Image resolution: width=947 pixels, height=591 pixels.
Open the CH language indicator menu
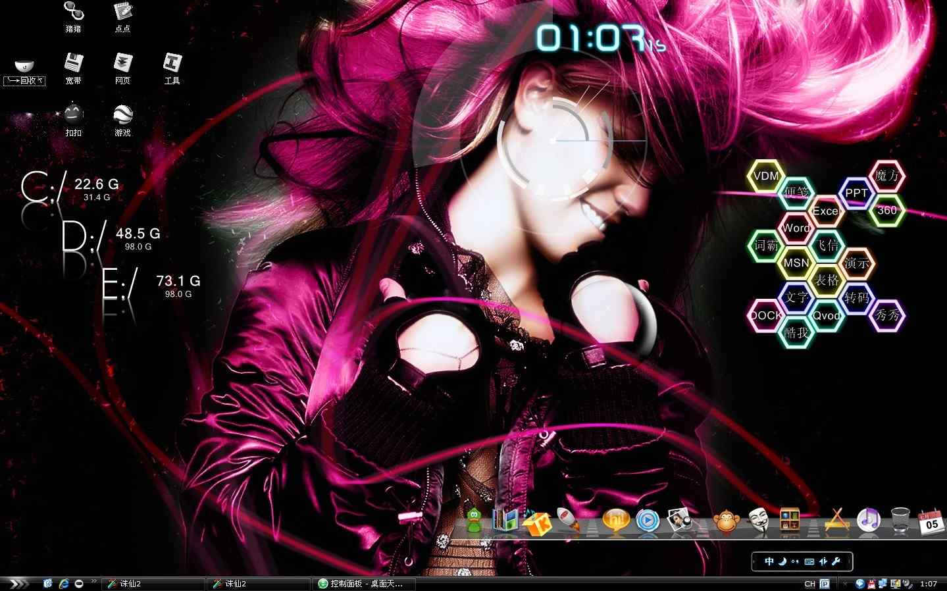[x=810, y=584]
